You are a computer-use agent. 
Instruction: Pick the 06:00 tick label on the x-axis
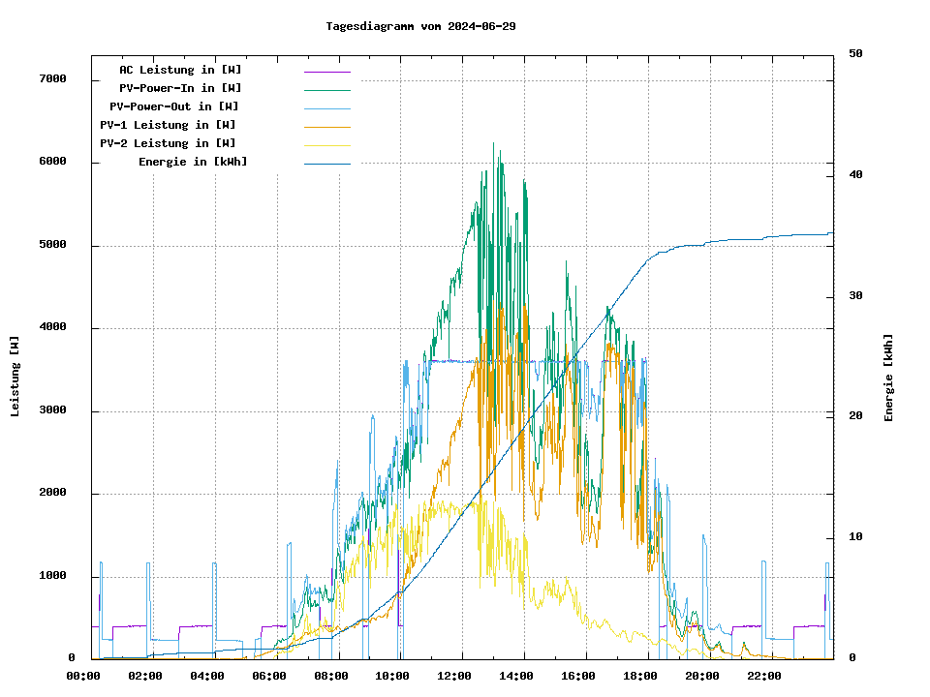(x=269, y=676)
